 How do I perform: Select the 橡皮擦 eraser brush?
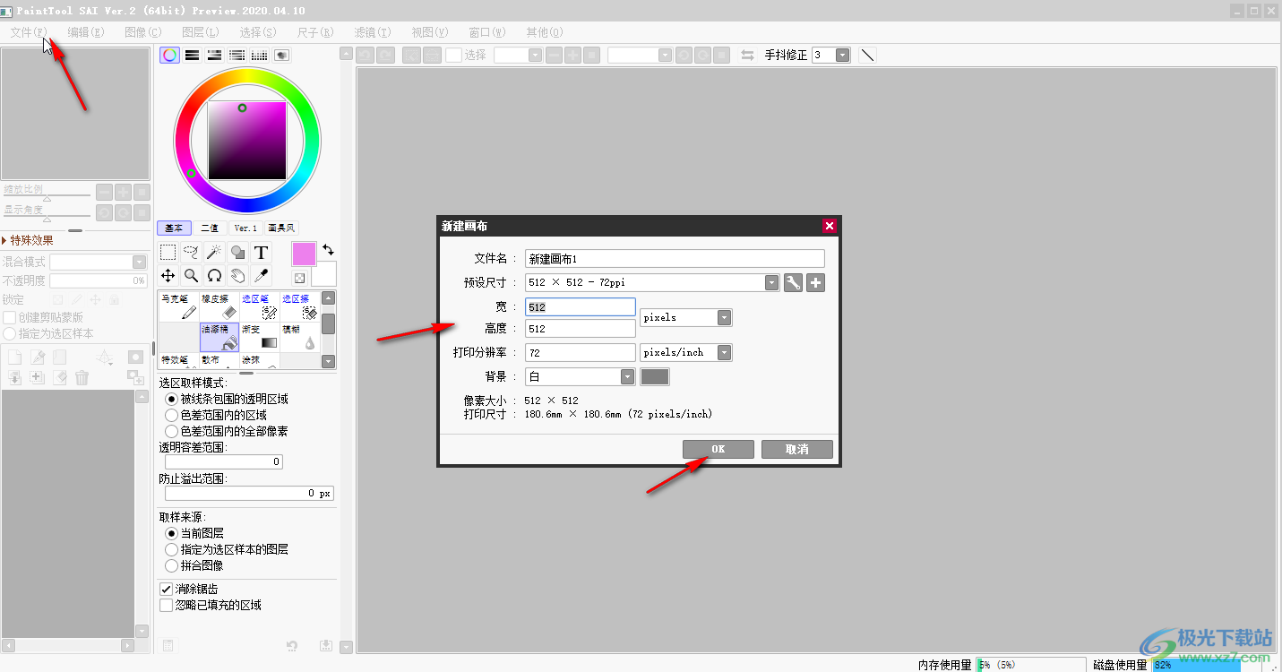tap(219, 306)
